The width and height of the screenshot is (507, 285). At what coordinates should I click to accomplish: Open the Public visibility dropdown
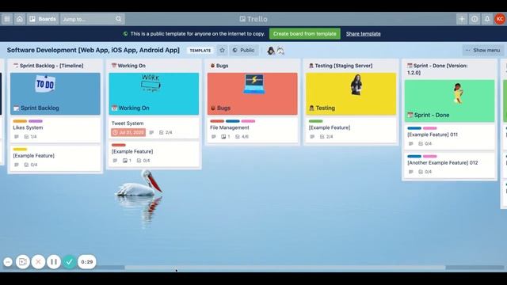pos(244,51)
